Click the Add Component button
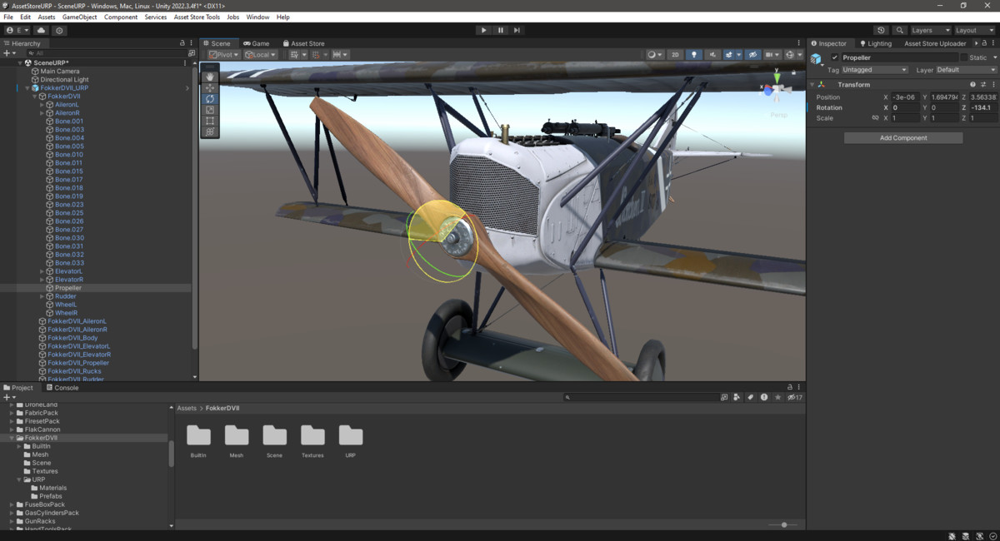The image size is (1000, 541). (x=902, y=136)
